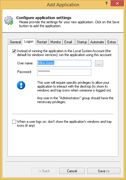
Task: Go to the Monitor tab
Action: tap(56, 42)
